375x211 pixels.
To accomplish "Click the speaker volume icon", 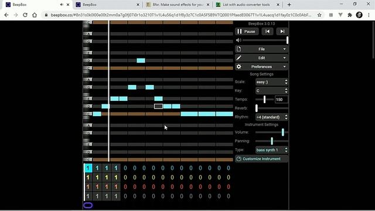I will 238,40.
